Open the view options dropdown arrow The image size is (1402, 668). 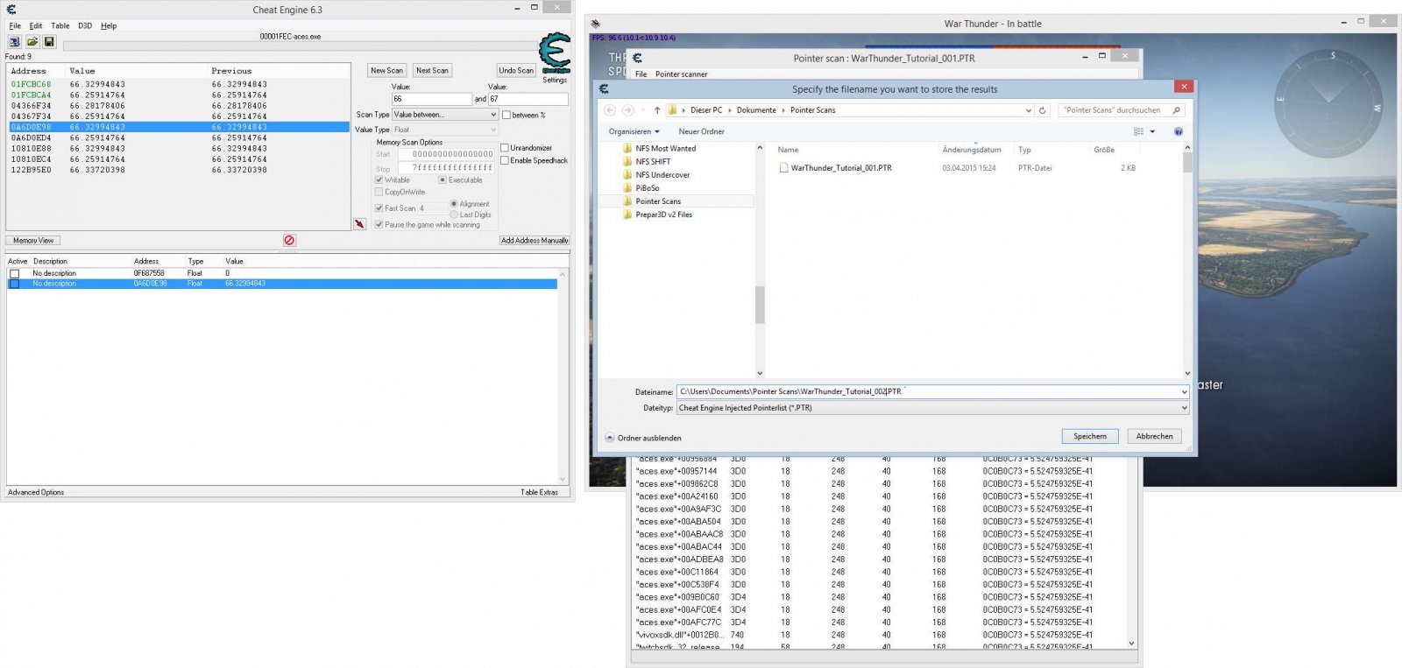[x=1152, y=131]
